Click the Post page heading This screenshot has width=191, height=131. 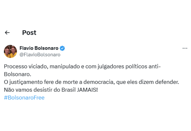coord(29,33)
